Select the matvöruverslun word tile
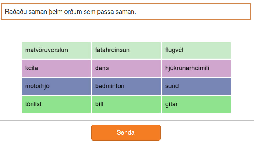The image size is (254, 147). pos(56,50)
